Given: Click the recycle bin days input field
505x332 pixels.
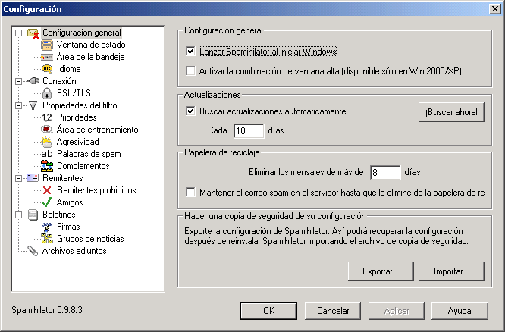Looking at the screenshot, I should 384,173.
